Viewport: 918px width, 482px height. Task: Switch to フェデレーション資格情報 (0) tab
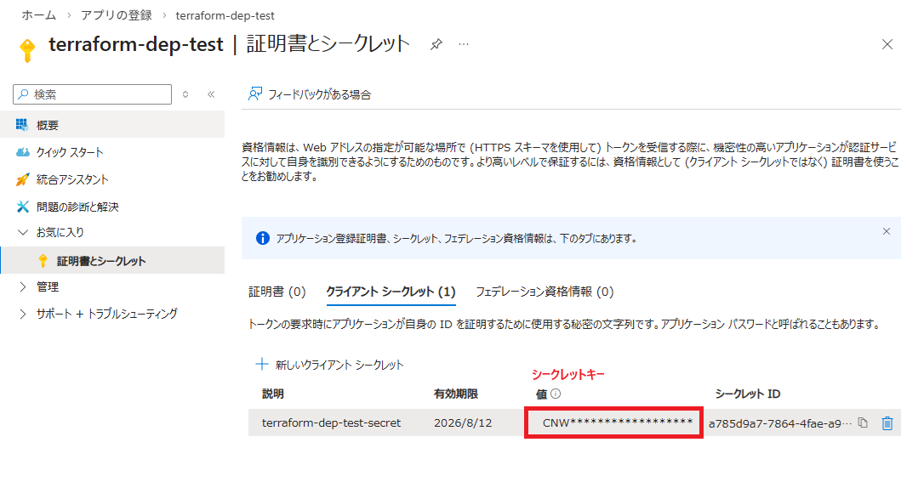544,292
